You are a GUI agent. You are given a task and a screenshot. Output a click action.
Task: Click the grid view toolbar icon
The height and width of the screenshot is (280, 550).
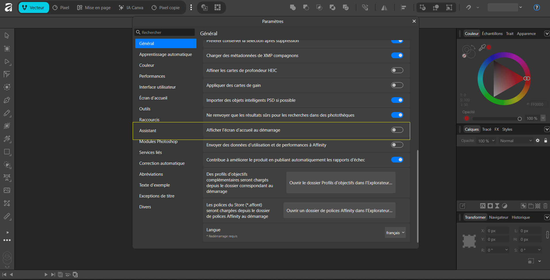click(x=218, y=7)
